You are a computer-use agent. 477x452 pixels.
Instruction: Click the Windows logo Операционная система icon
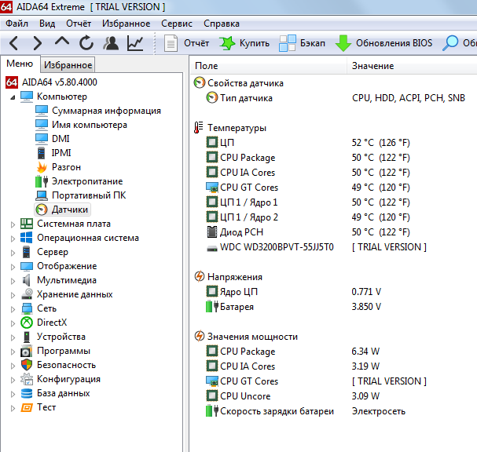coord(27,238)
